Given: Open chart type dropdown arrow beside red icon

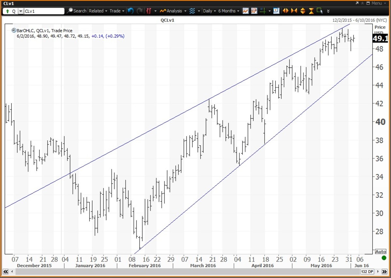Looking at the screenshot, I should pyautogui.click(x=155, y=11).
